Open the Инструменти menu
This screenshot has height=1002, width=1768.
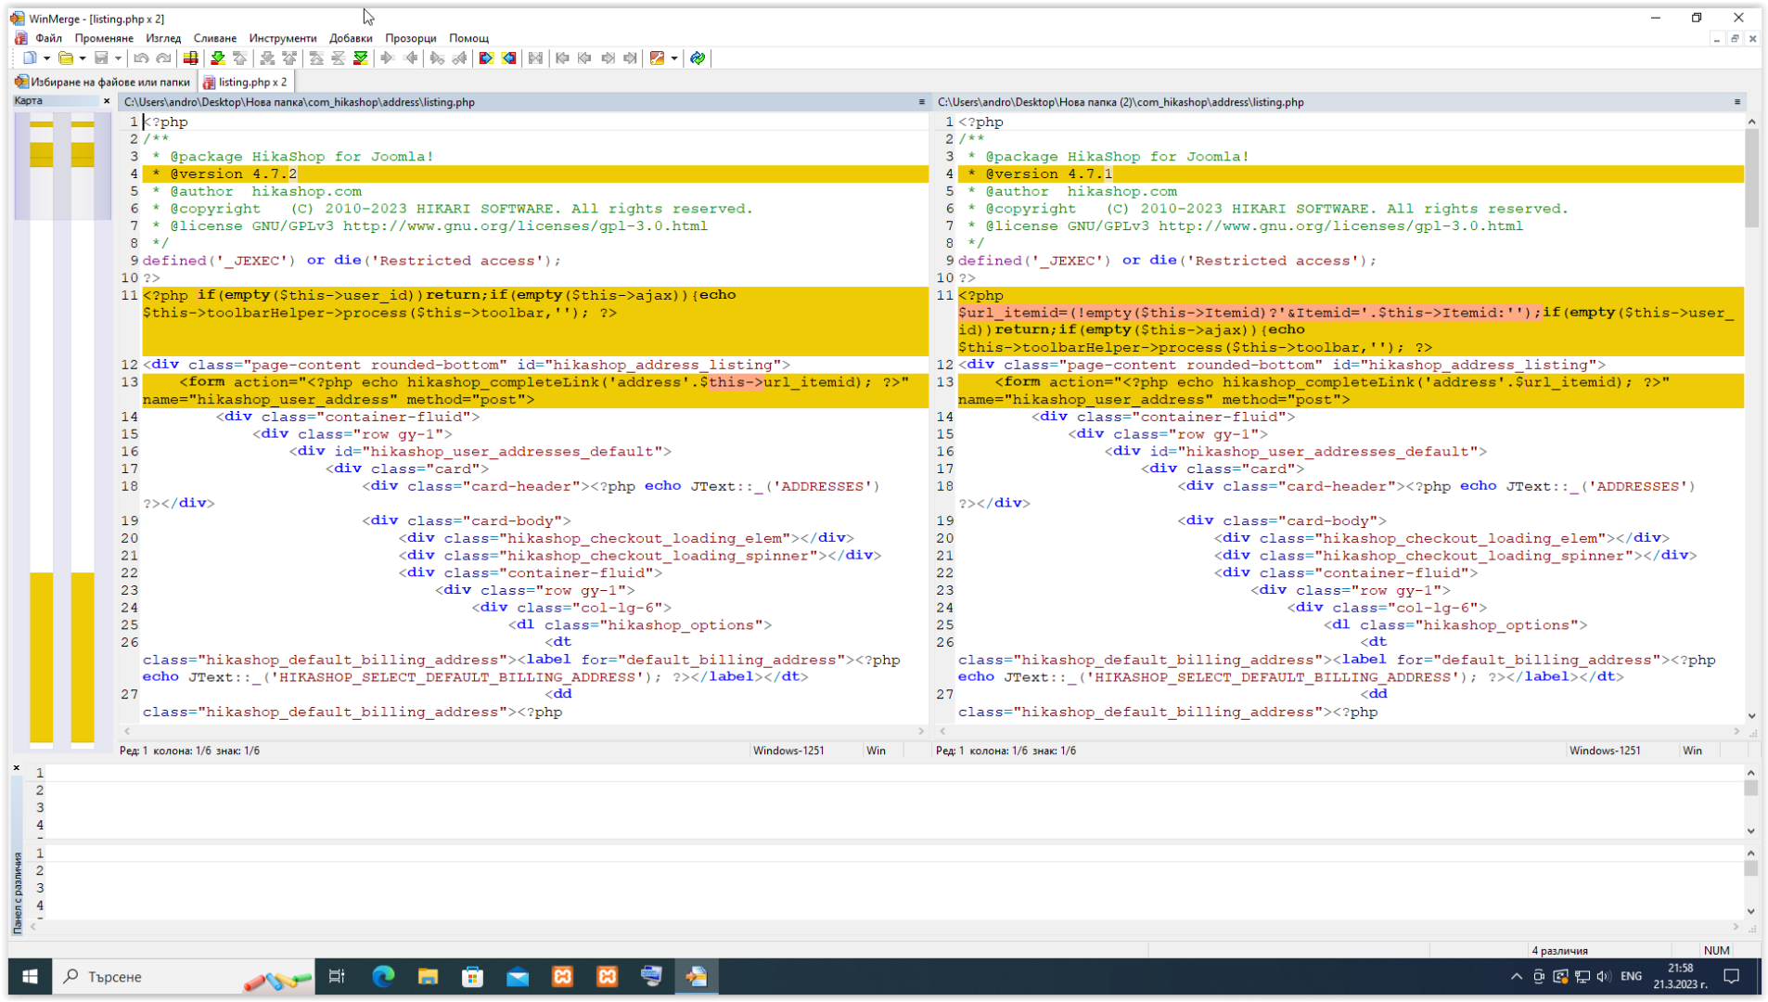282,38
